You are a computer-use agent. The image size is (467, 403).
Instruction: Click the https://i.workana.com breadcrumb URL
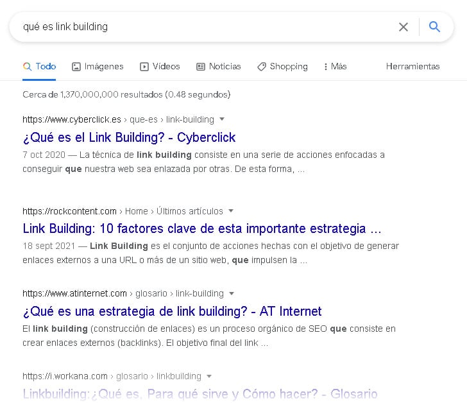click(x=65, y=377)
